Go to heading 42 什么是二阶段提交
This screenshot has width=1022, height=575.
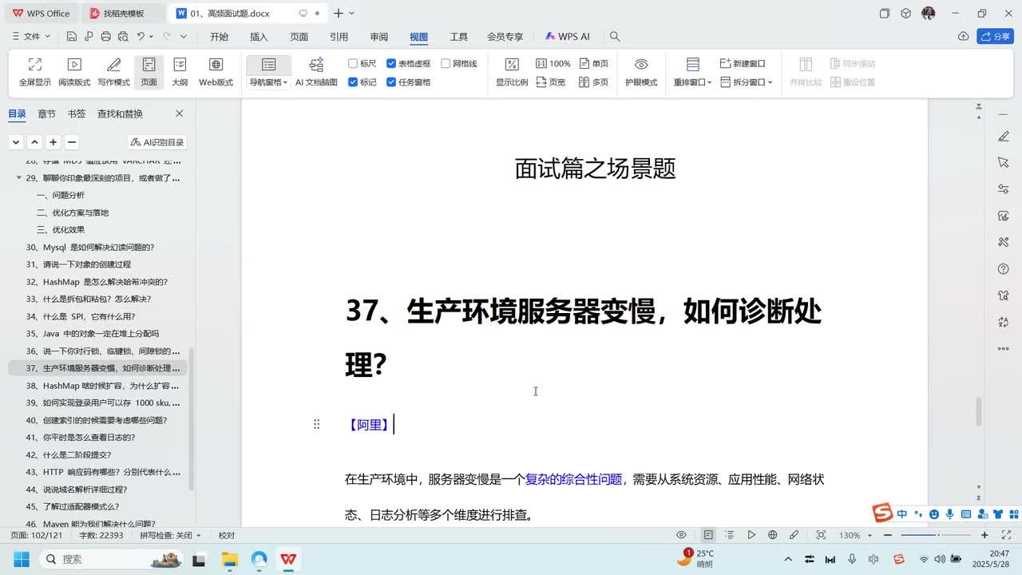[x=69, y=454]
